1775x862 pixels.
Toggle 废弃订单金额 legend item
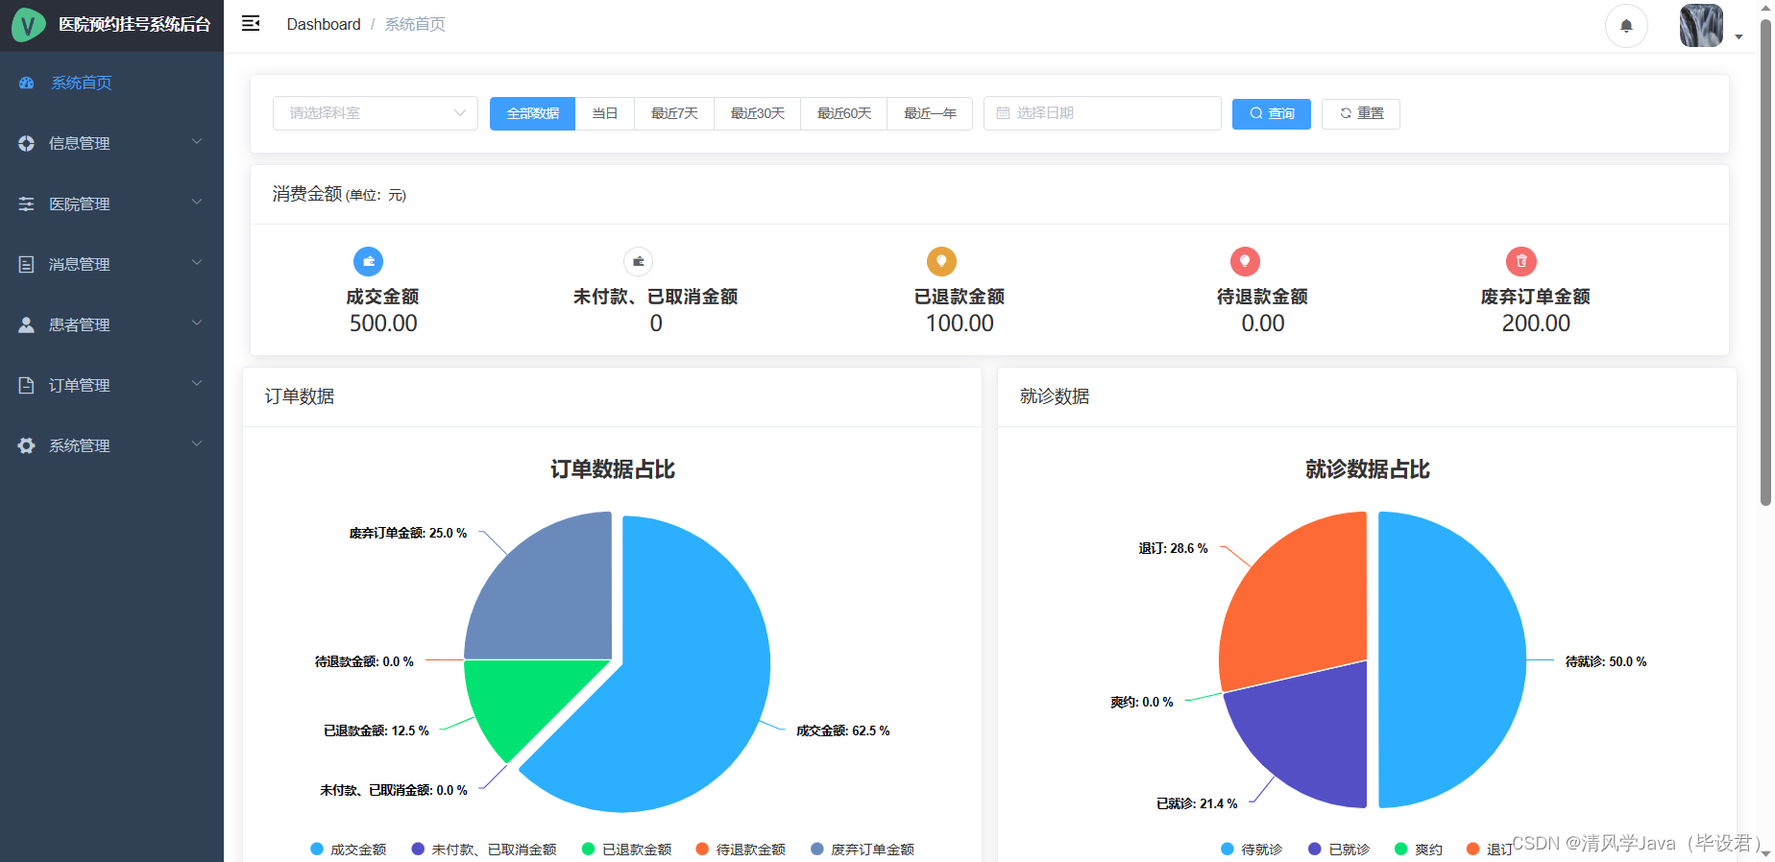(x=863, y=850)
